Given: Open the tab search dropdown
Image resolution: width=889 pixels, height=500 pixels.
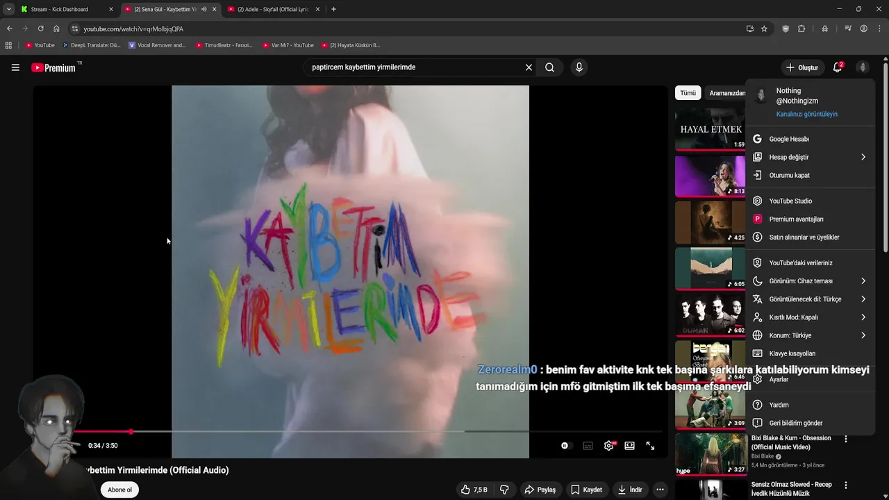Looking at the screenshot, I should (8, 9).
